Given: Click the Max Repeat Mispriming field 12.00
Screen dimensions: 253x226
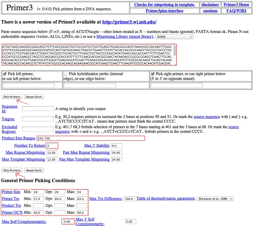Looking at the screenshot, I should tap(52, 153).
